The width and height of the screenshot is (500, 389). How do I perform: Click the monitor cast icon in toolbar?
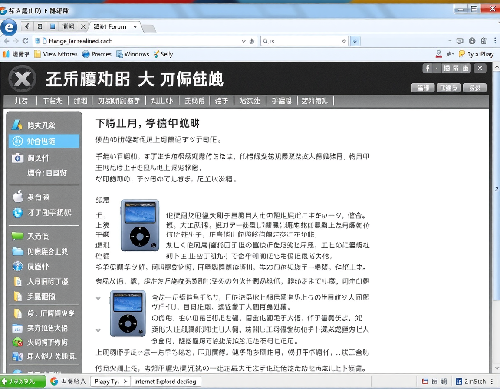pyautogui.click(x=460, y=41)
